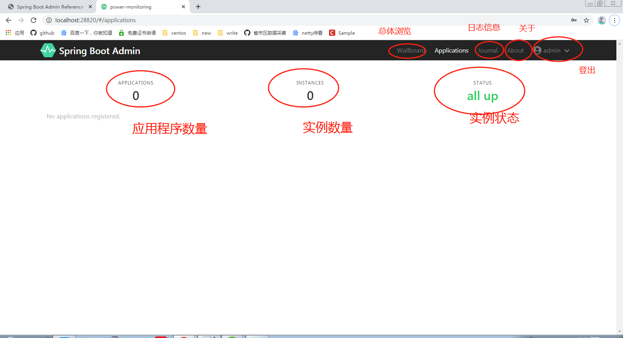
Task: Open the netty bookmark
Action: (x=308, y=33)
